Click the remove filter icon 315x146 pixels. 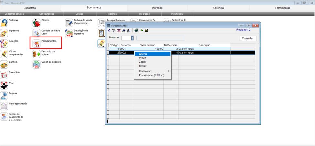click(x=119, y=30)
